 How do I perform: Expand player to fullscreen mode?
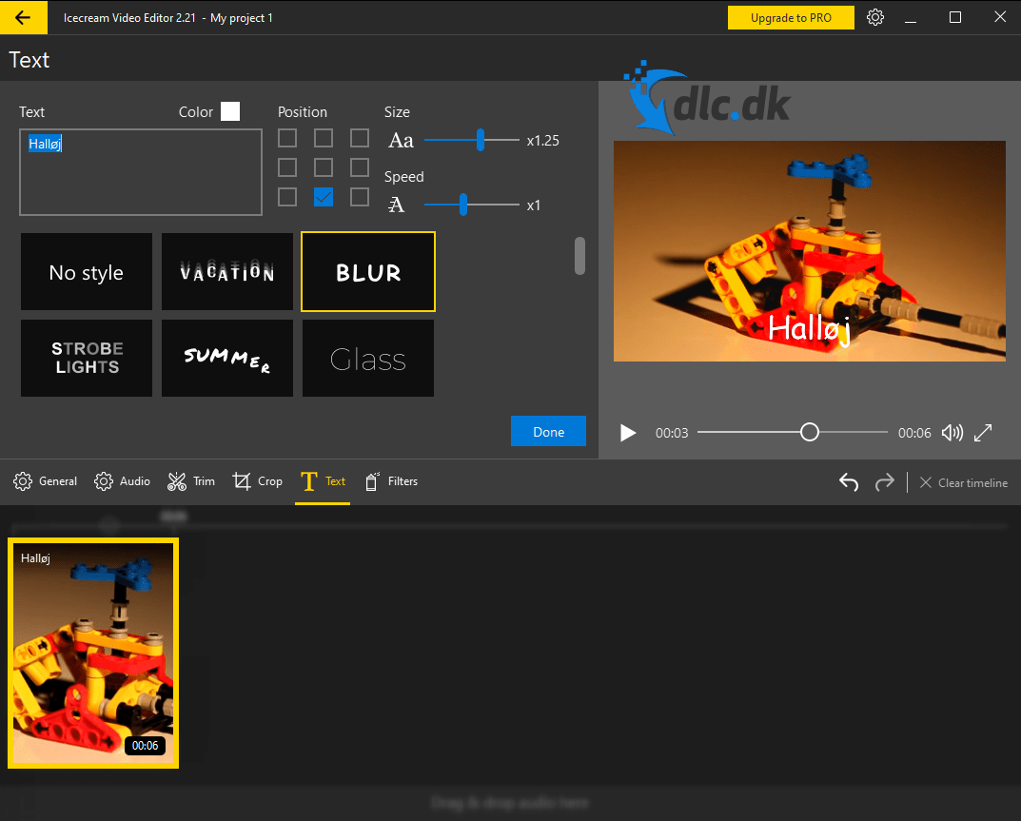(x=983, y=433)
